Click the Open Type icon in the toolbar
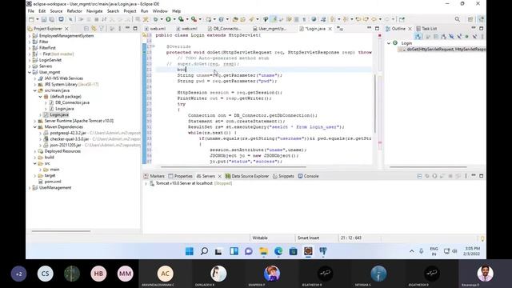 (235, 19)
